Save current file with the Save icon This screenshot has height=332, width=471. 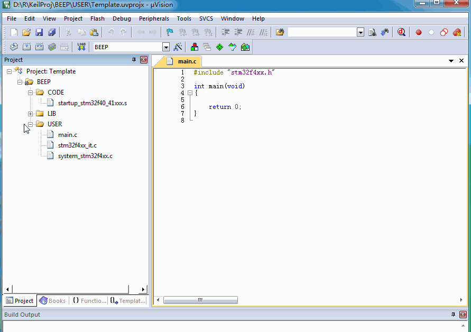coord(39,32)
